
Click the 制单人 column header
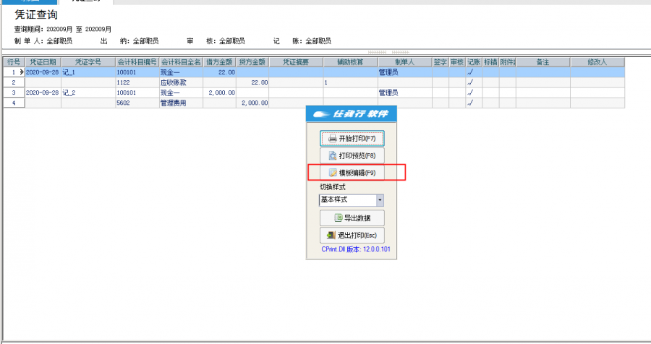pyautogui.click(x=405, y=62)
